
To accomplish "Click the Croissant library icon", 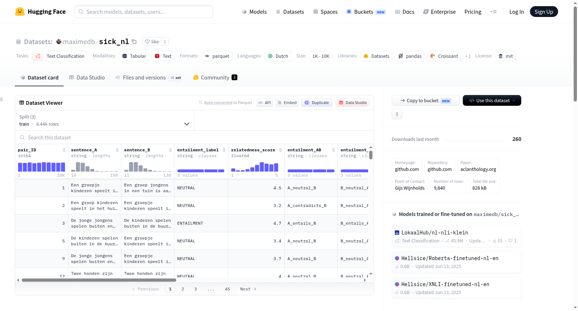I will click(433, 56).
